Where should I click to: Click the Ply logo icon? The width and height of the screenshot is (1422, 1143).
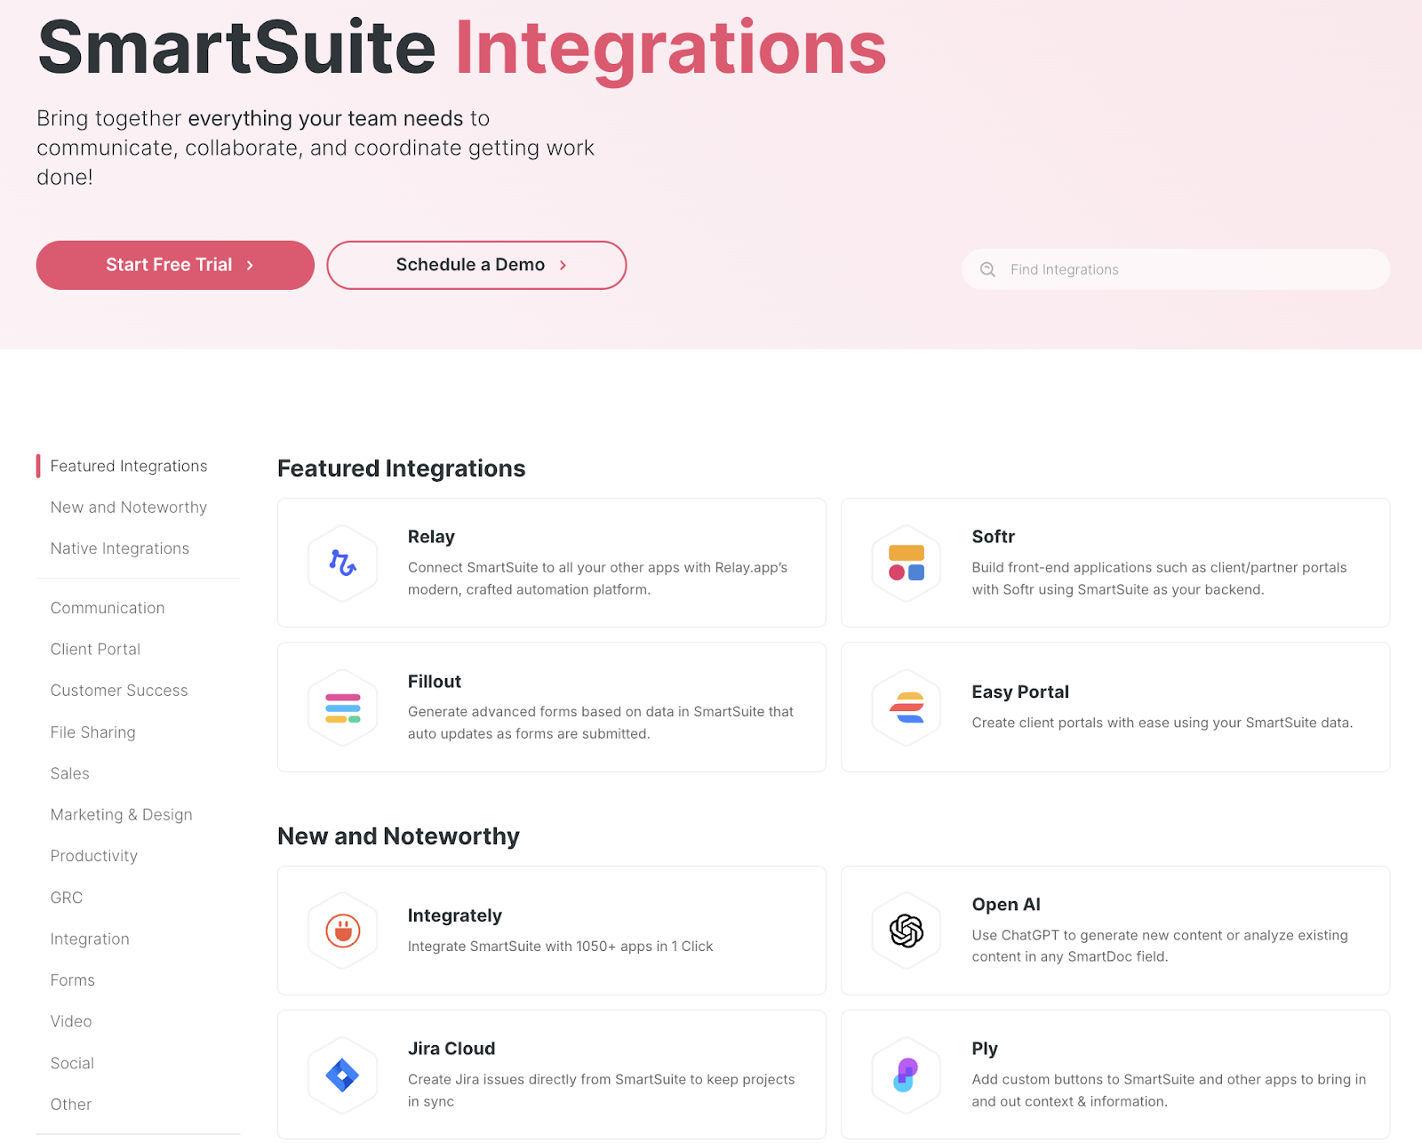coord(907,1075)
